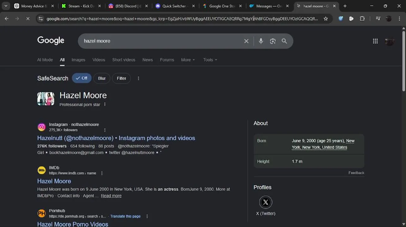Open the Google apps grid
The height and width of the screenshot is (227, 406).
(375, 41)
